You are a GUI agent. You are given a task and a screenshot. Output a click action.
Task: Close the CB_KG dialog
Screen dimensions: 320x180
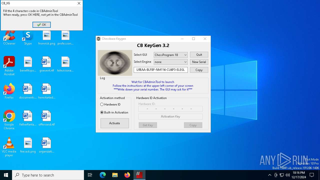coord(79,3)
